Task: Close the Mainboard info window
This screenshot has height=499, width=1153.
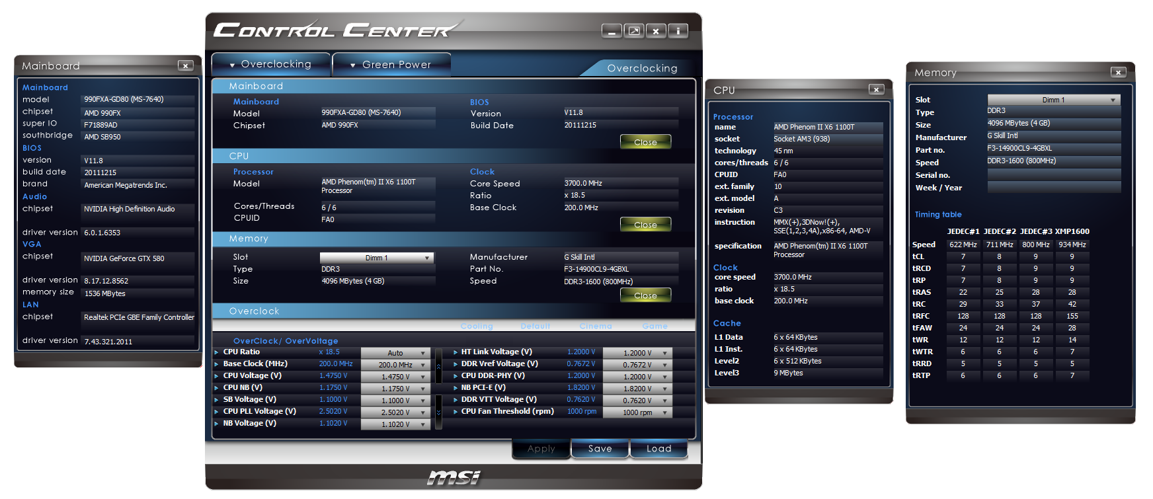Action: (186, 65)
